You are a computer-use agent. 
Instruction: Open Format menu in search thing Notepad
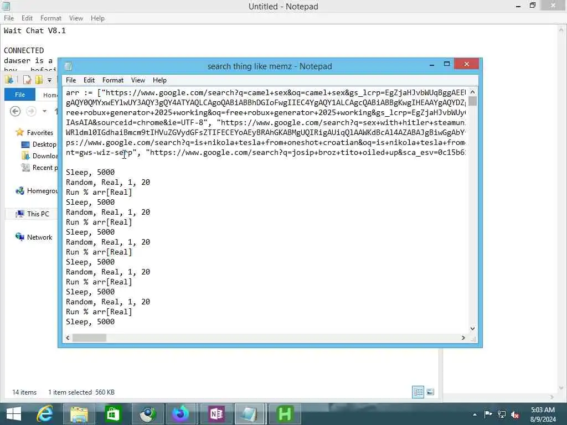(113, 80)
